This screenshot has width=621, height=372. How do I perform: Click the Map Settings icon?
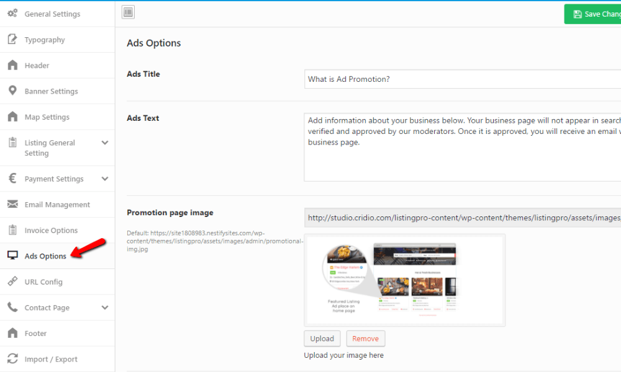coord(12,117)
